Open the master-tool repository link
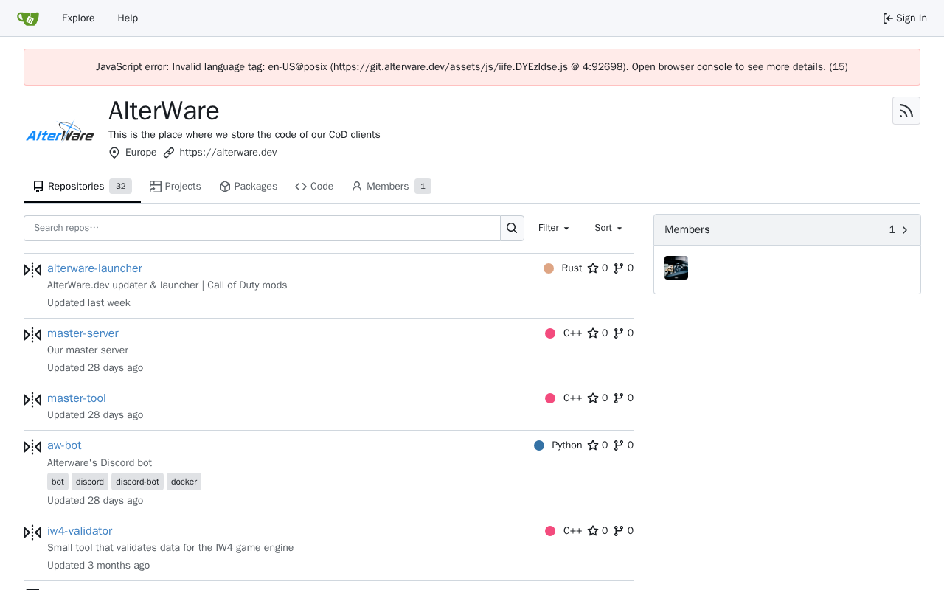Image resolution: width=944 pixels, height=590 pixels. point(77,398)
